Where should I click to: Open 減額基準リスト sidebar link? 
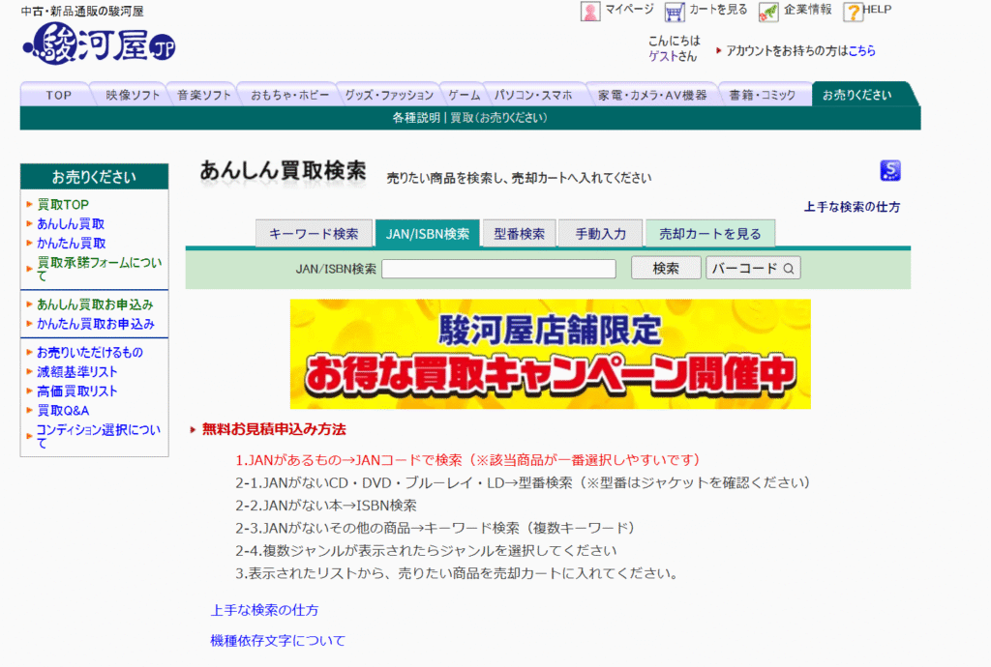tap(76, 371)
